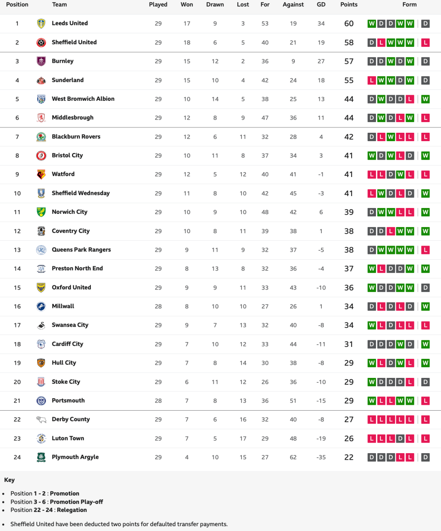Click Luton Town's most recent loss indicator
This screenshot has height=531, width=441.
pyautogui.click(x=426, y=439)
